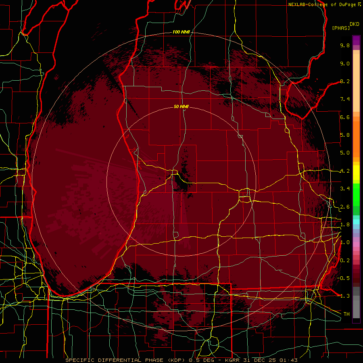Click the 5.8 legend value
The image size is (363, 363).
pos(345,135)
